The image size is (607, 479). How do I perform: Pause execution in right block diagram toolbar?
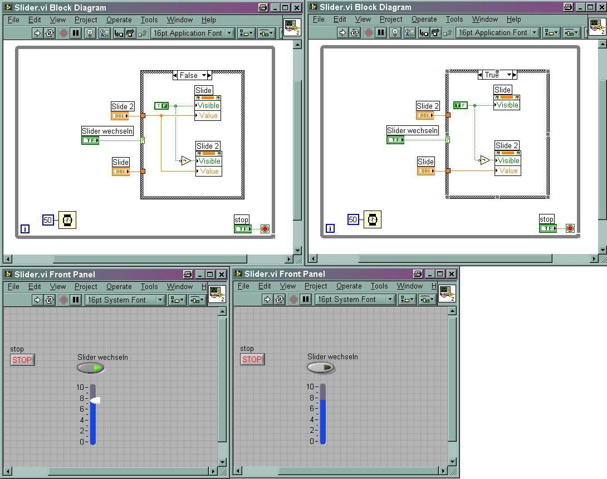coord(381,33)
